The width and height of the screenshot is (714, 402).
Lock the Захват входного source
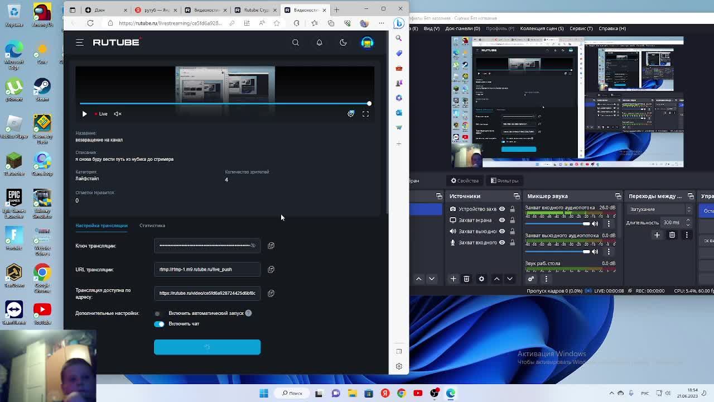[512, 242]
